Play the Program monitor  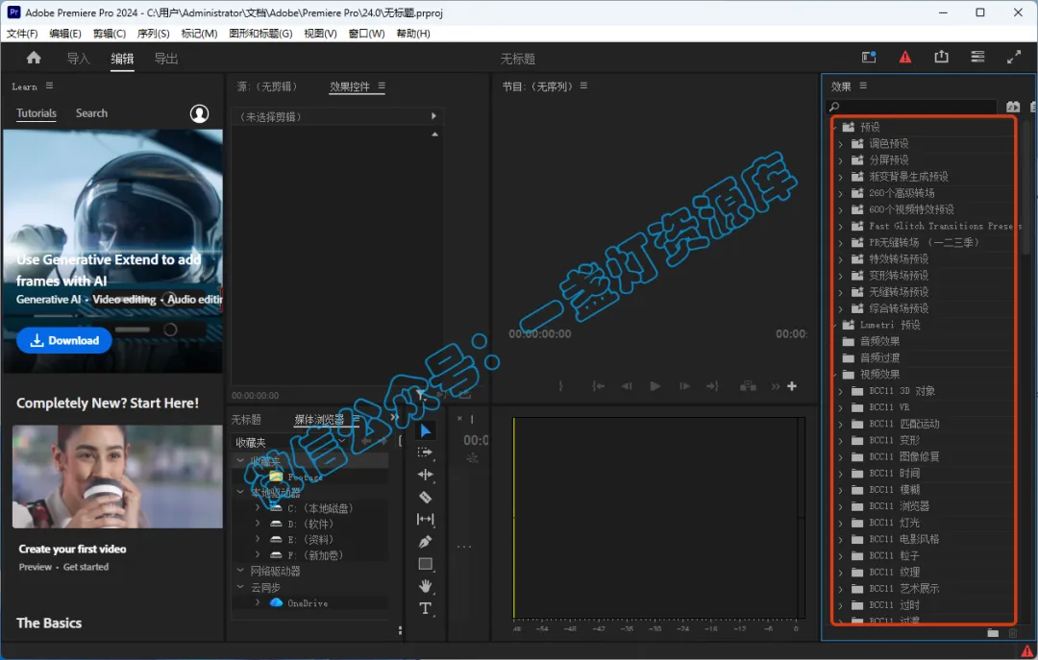click(655, 386)
